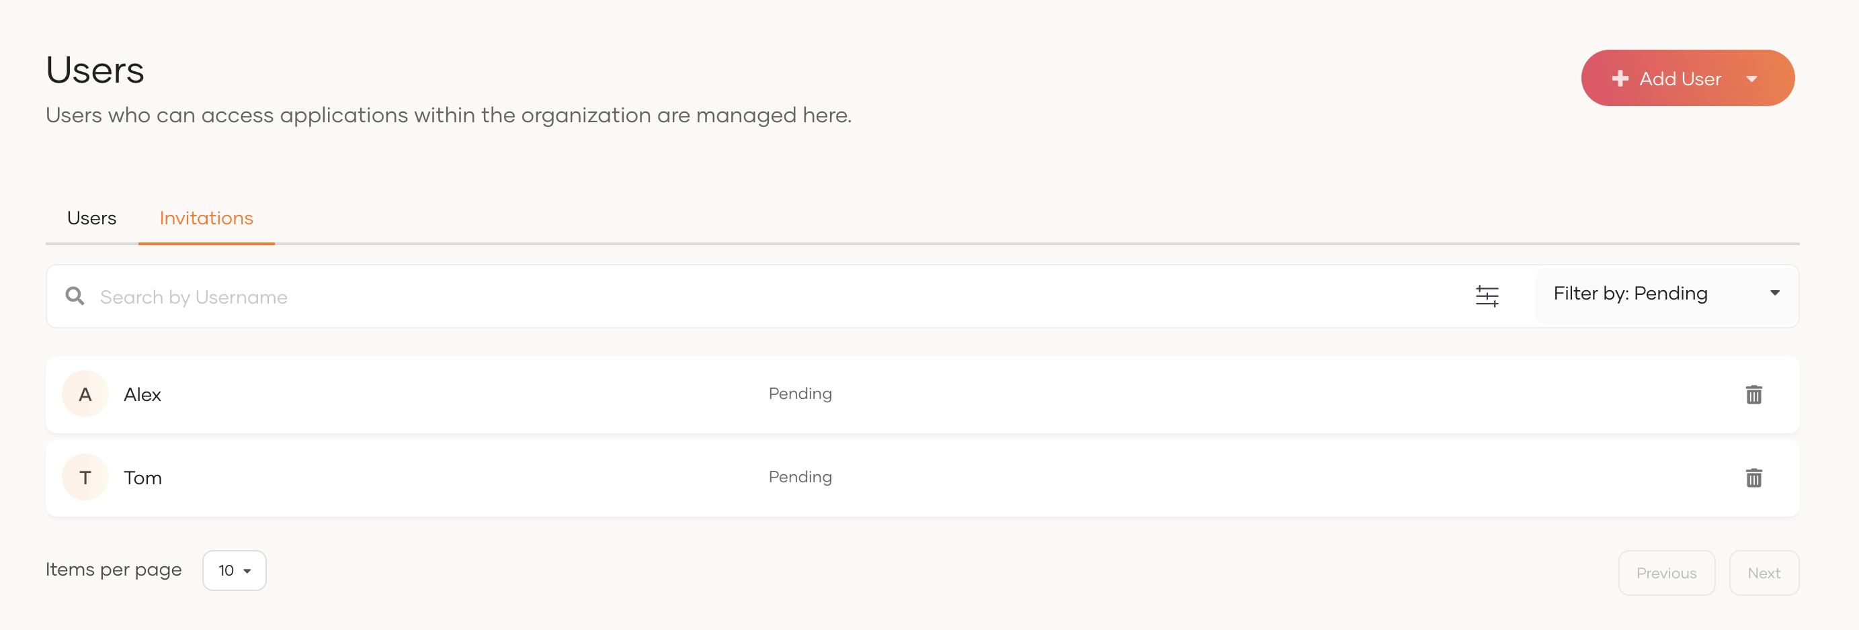Delete Alex's pending invitation
Screen dimensions: 1859x630
tap(1753, 394)
